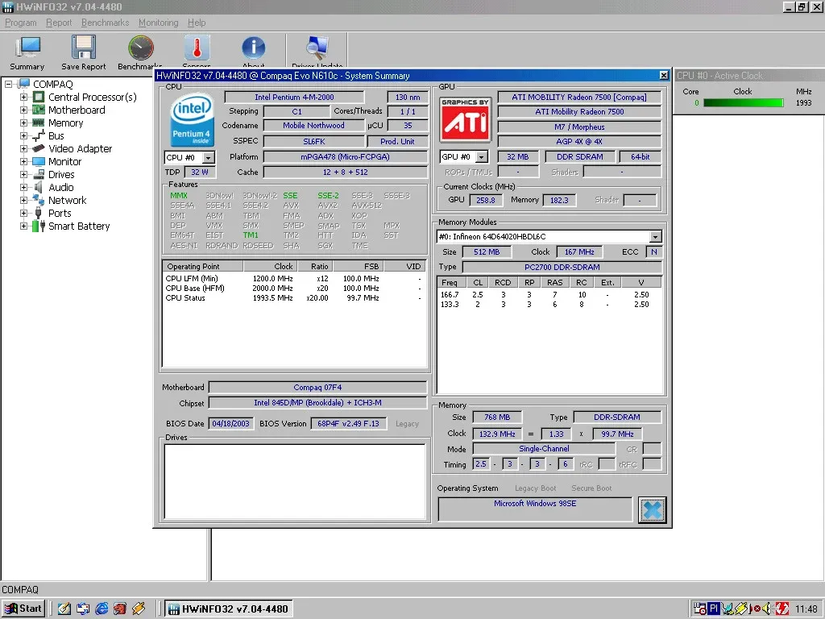Click the Monitor tree icon
This screenshot has width=825, height=619.
[x=39, y=161]
